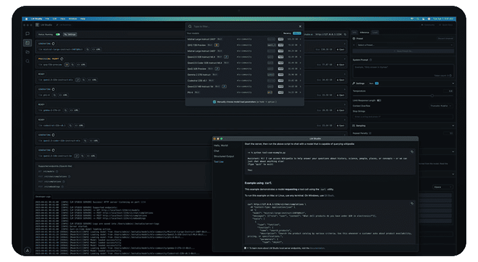Click the Settings button beside server status
This screenshot has width=478, height=262.
[x=70, y=34]
